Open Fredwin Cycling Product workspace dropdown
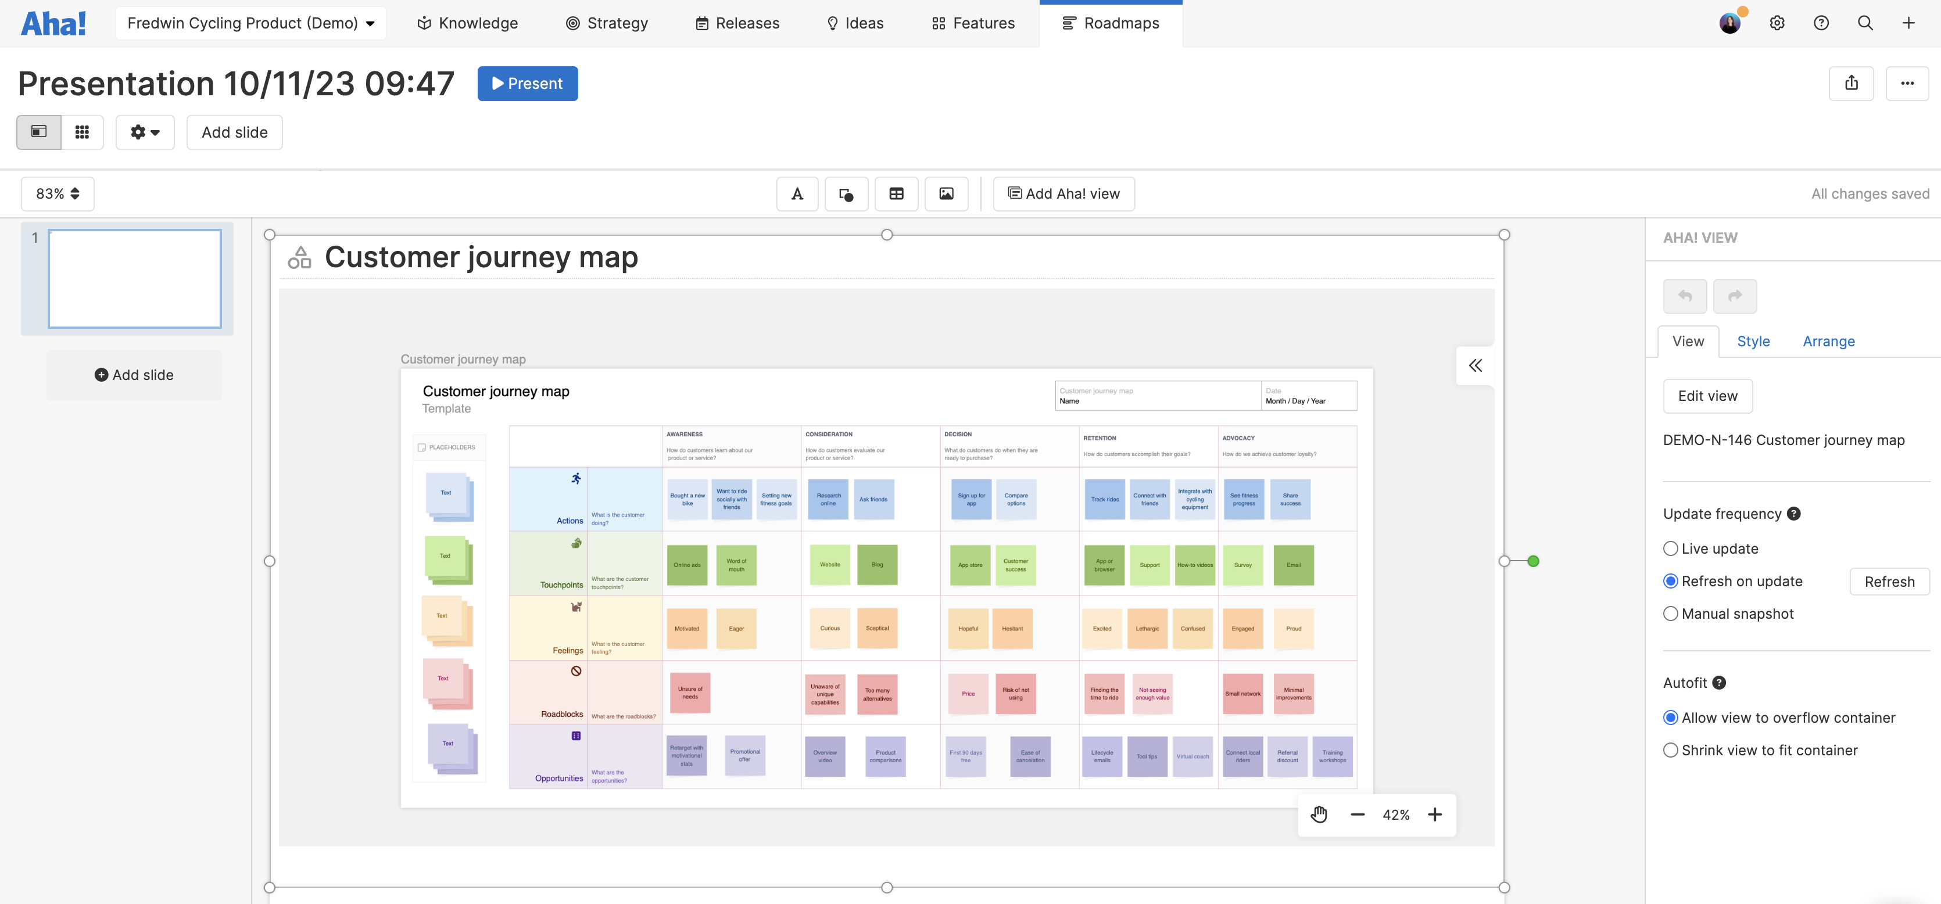Viewport: 1941px width, 904px height. pos(251,23)
